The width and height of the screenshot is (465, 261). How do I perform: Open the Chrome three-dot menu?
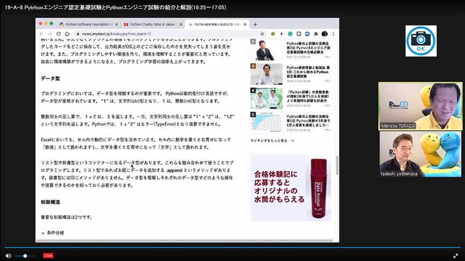[x=333, y=34]
